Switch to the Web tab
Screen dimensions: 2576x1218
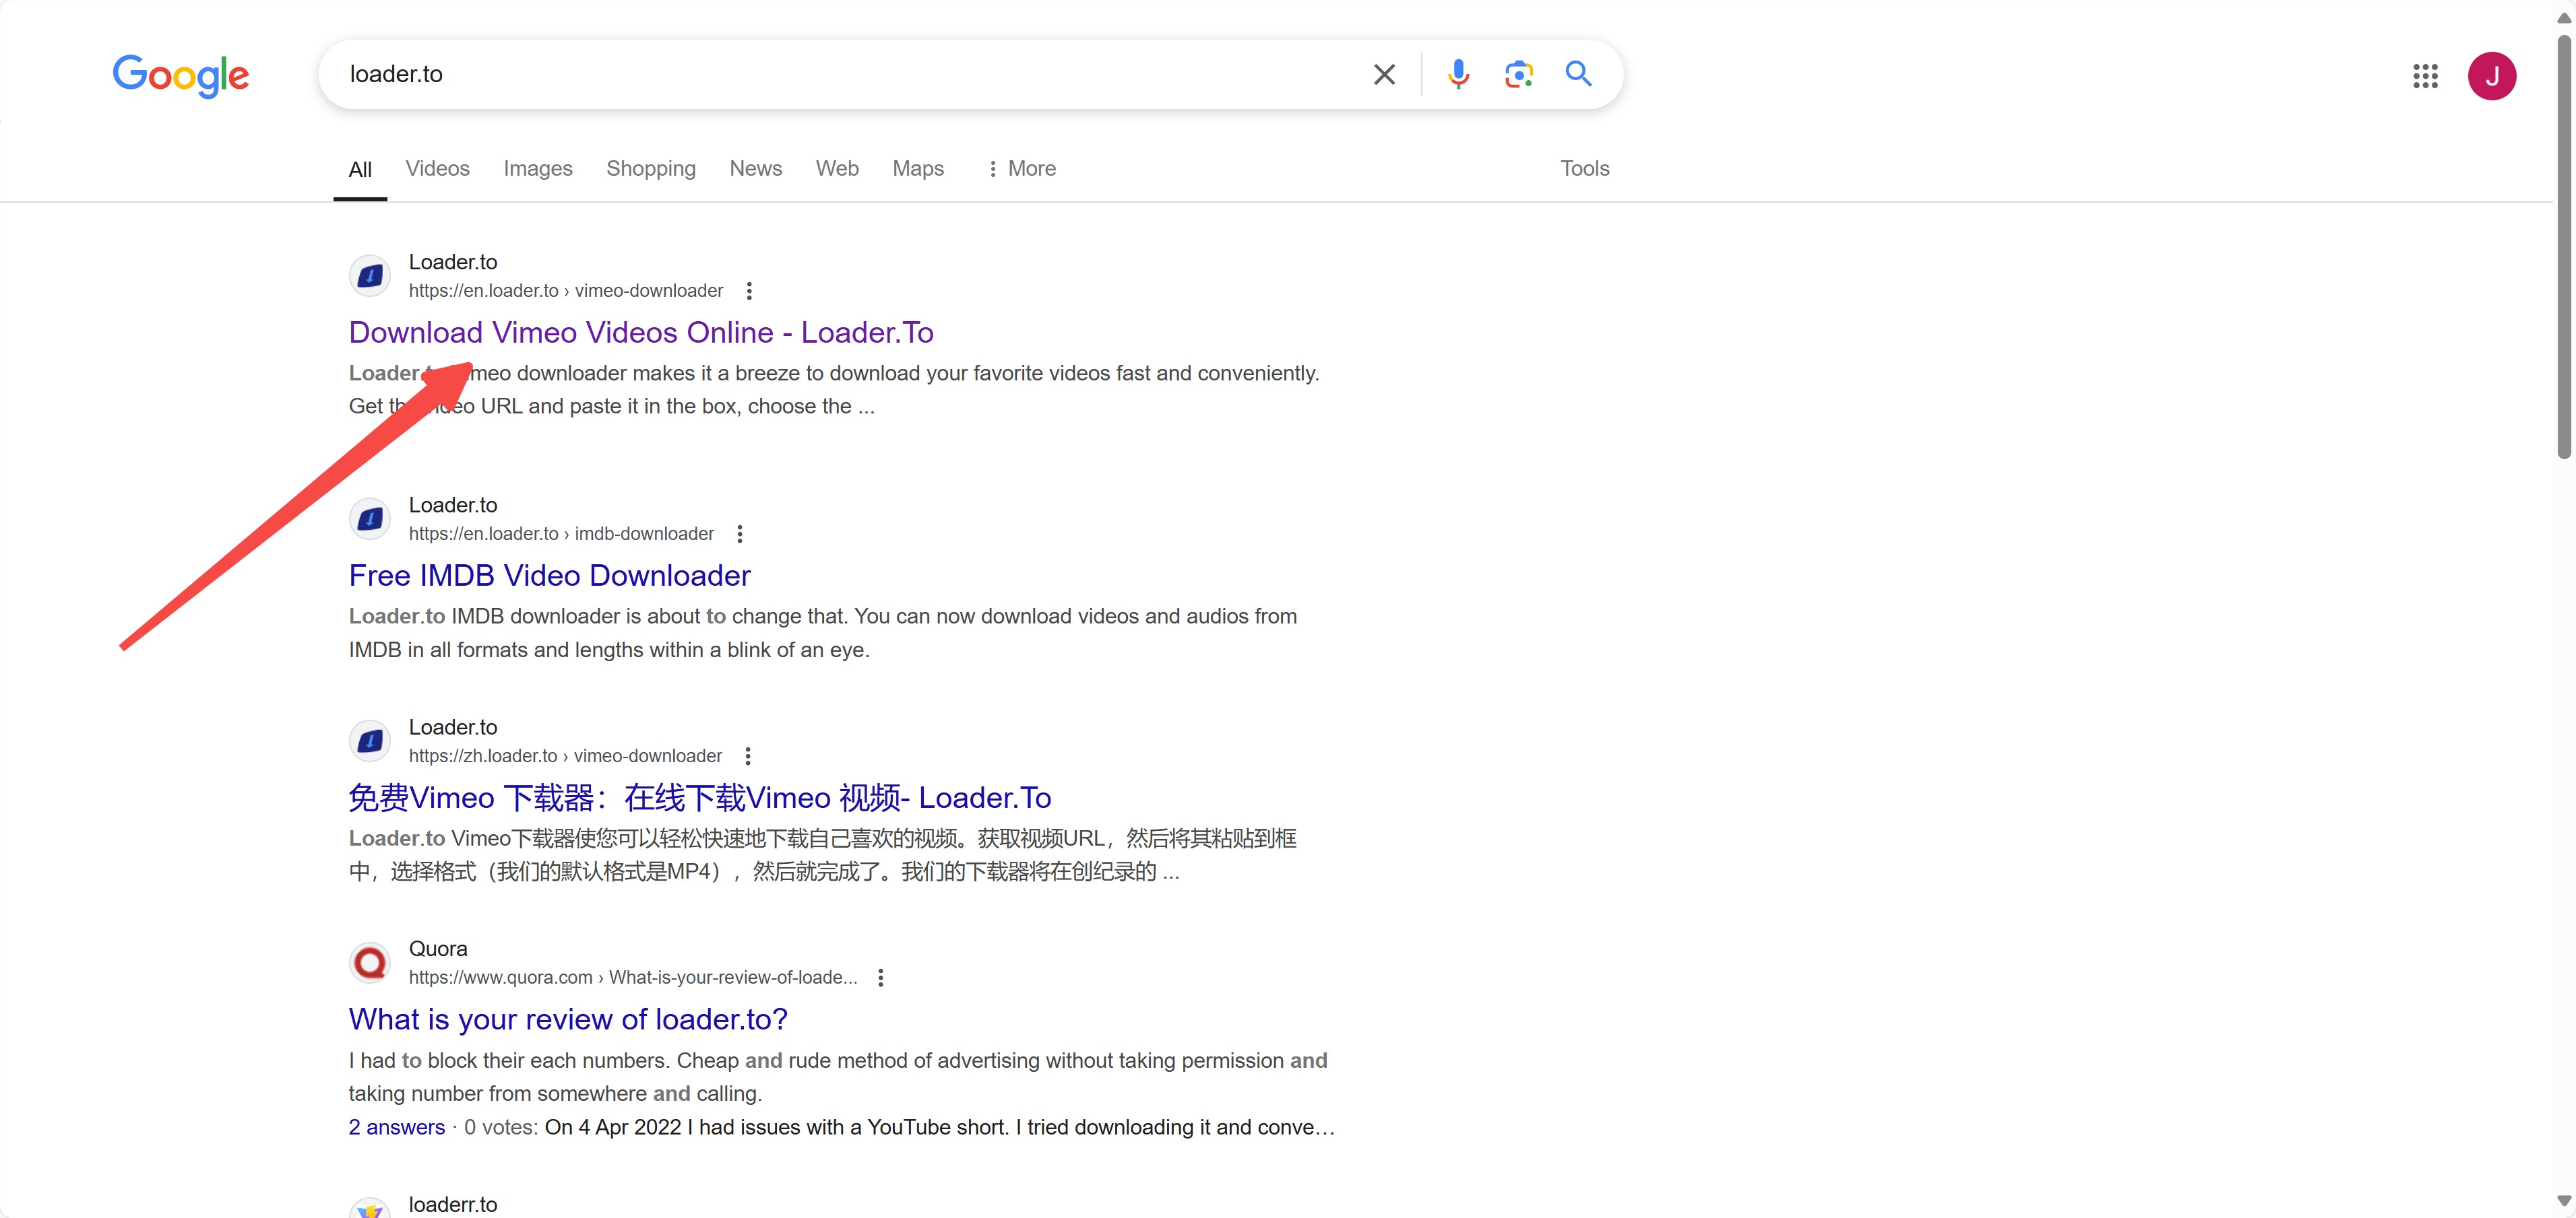tap(837, 168)
